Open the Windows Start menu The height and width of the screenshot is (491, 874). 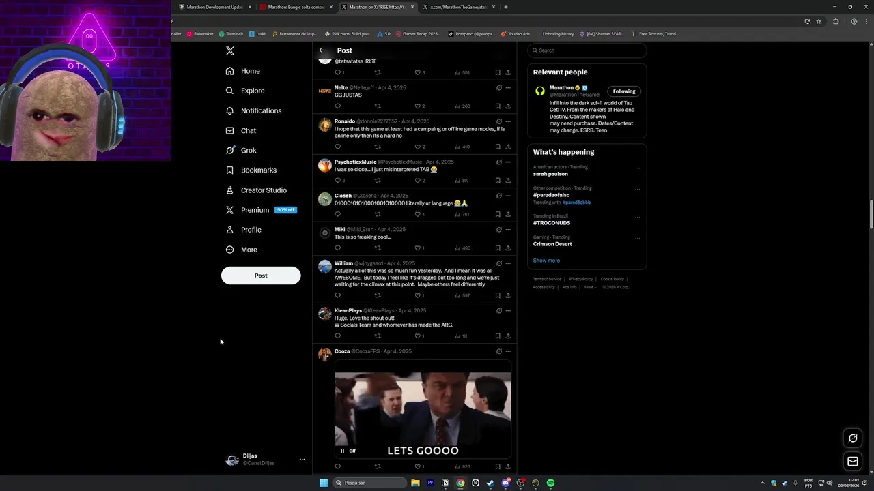324,483
